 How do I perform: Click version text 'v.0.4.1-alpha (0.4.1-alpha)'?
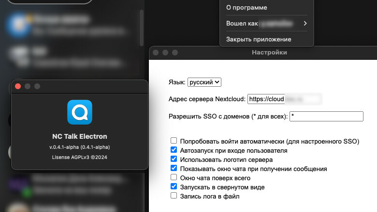pos(80,147)
